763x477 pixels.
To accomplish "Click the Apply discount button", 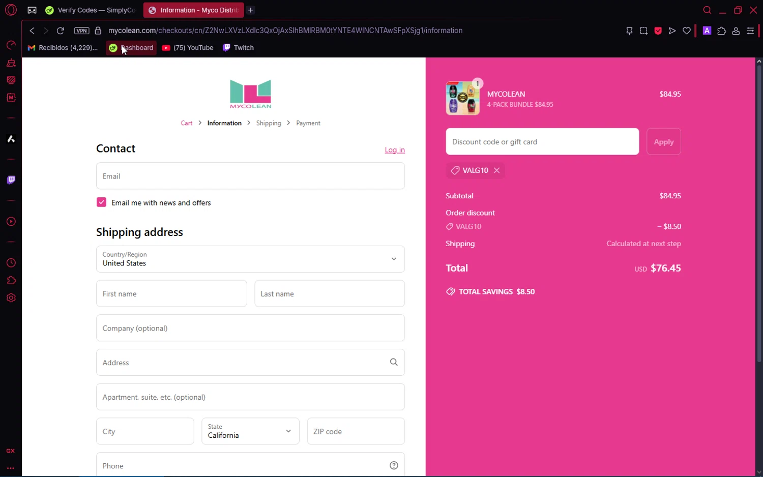I will coord(663,141).
